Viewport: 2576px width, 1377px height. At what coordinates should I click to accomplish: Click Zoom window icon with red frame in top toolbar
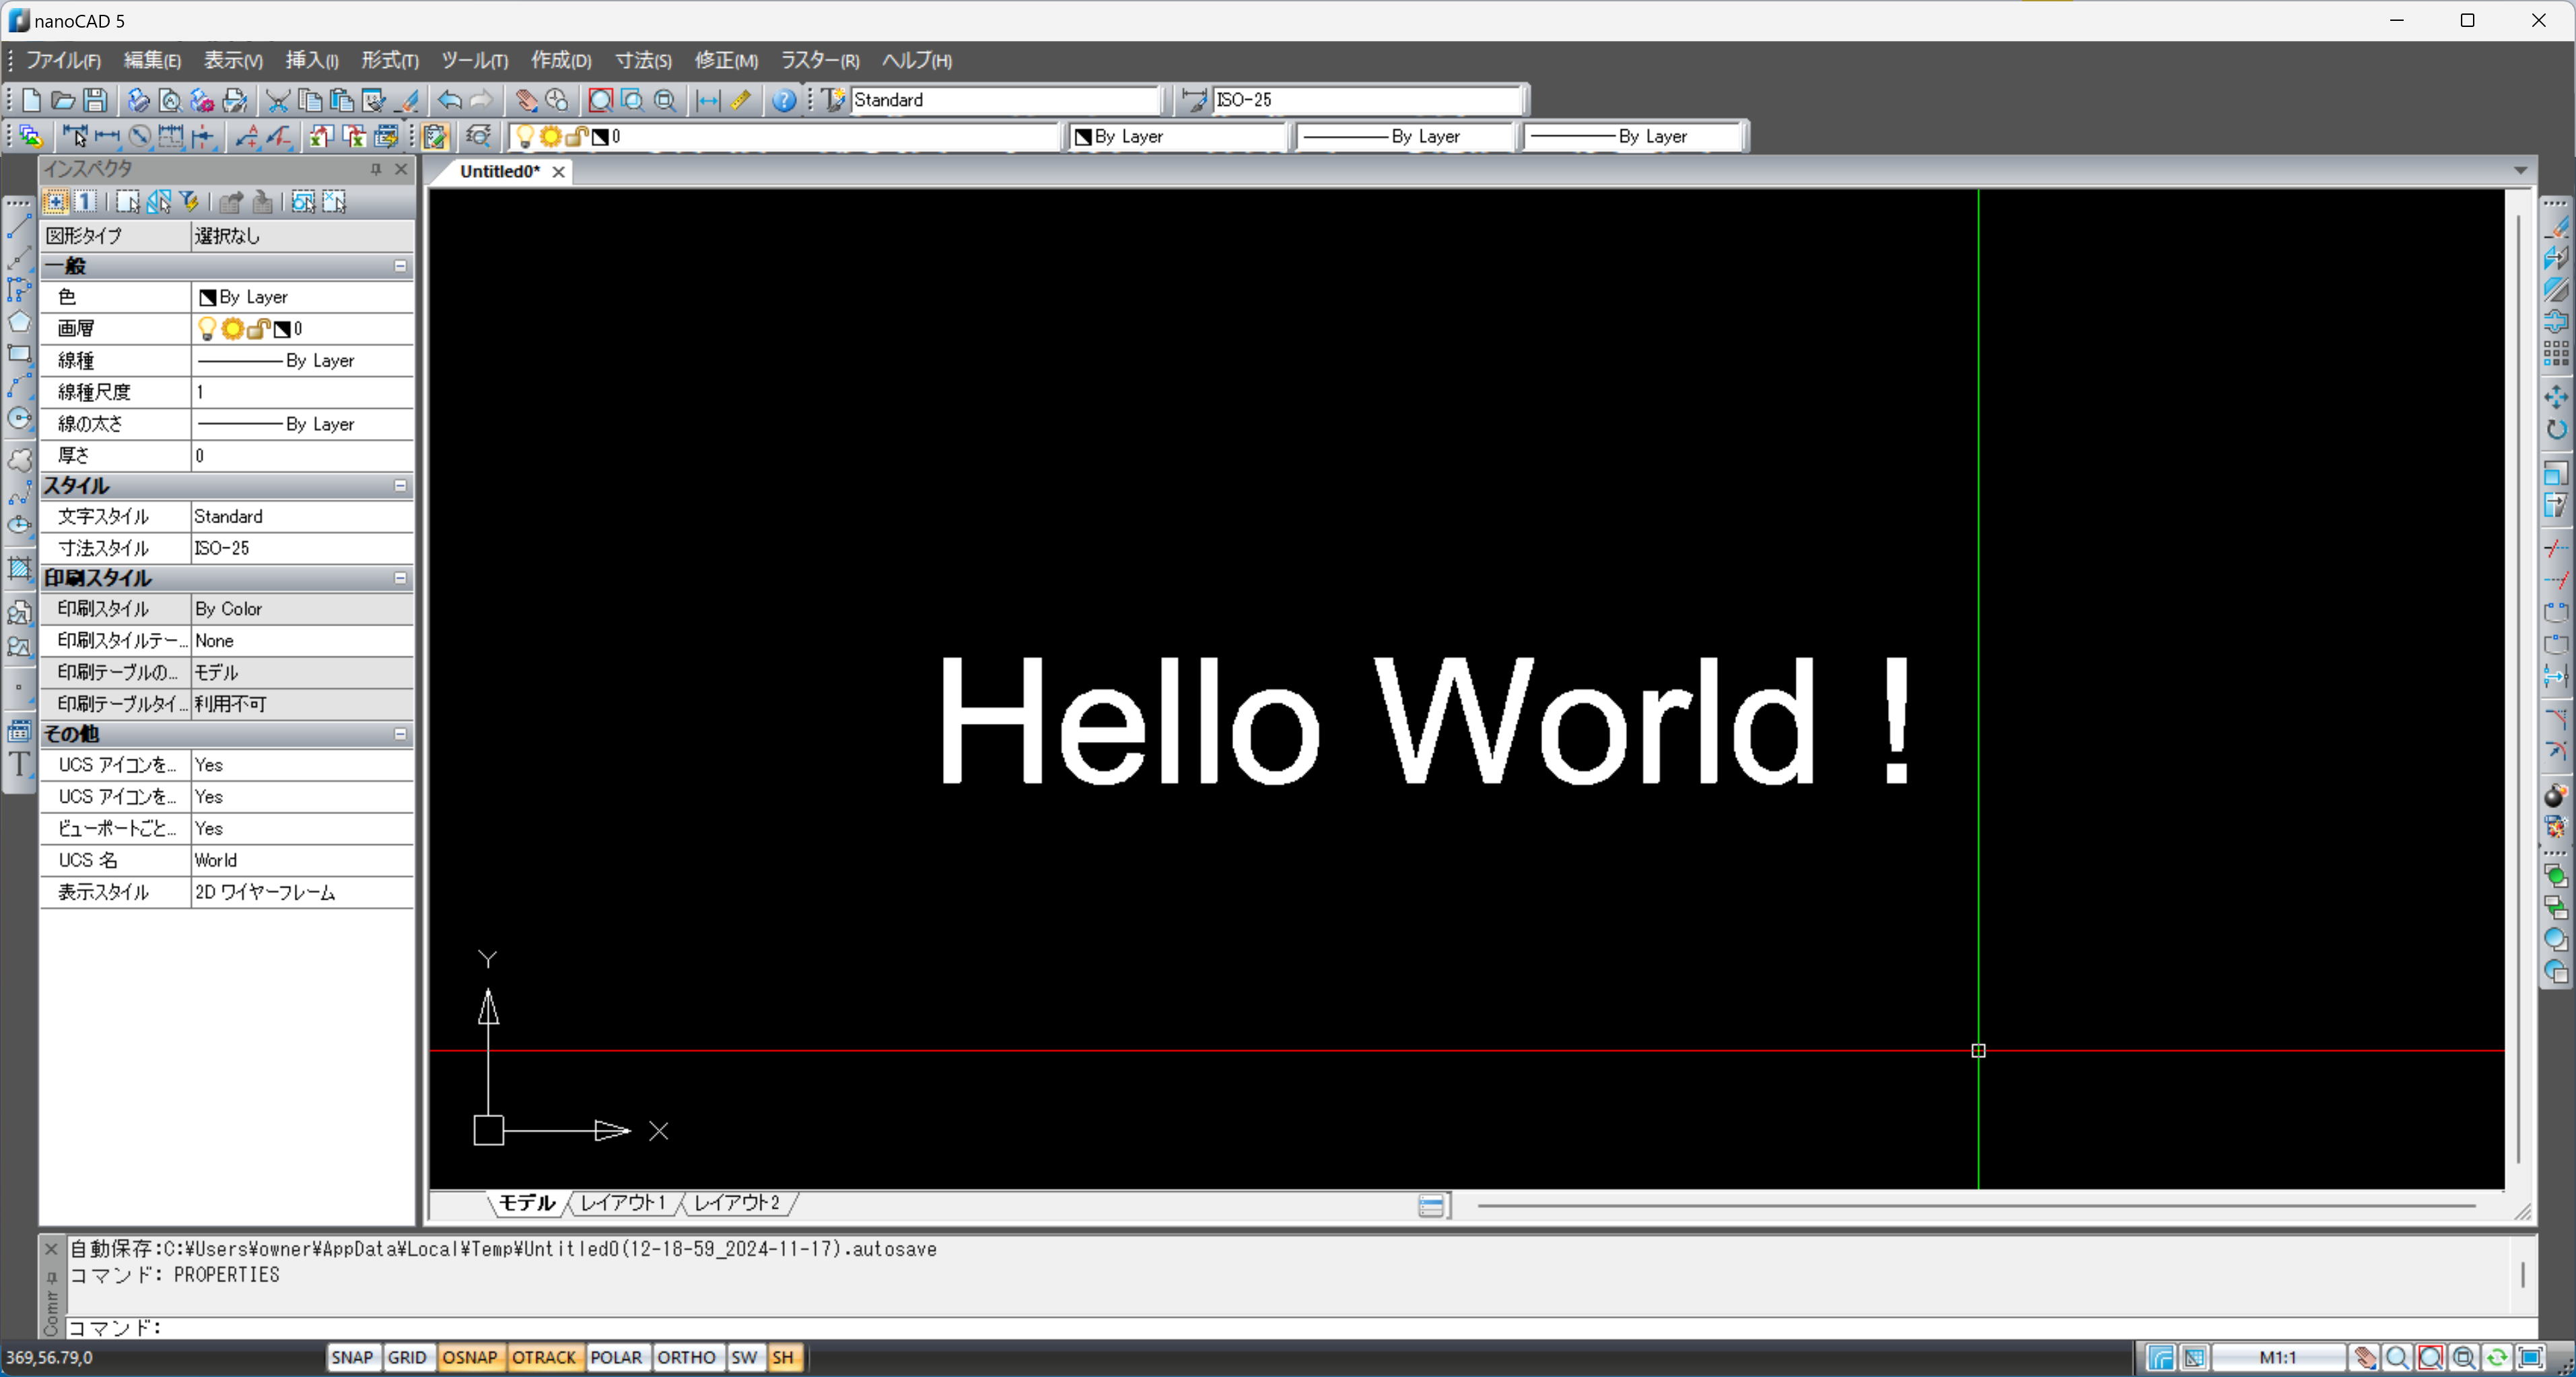pyautogui.click(x=600, y=100)
